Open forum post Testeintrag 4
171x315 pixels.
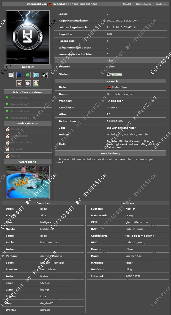[x=20, y=98]
